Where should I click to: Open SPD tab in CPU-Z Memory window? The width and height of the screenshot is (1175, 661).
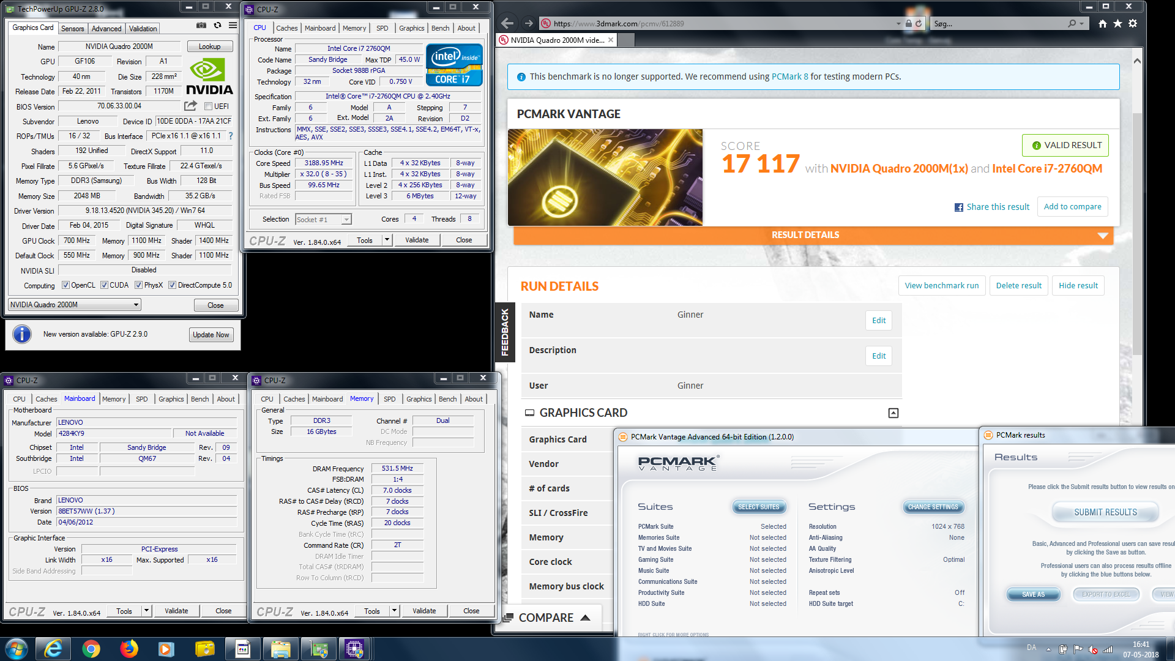point(389,399)
